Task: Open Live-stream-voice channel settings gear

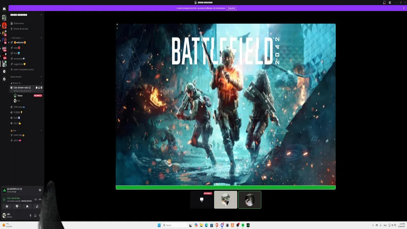Action: (x=41, y=87)
